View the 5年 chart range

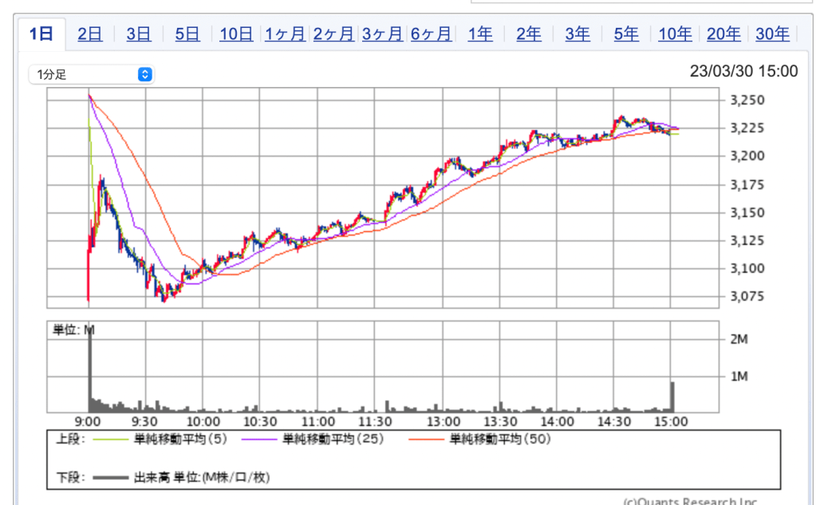(x=626, y=34)
